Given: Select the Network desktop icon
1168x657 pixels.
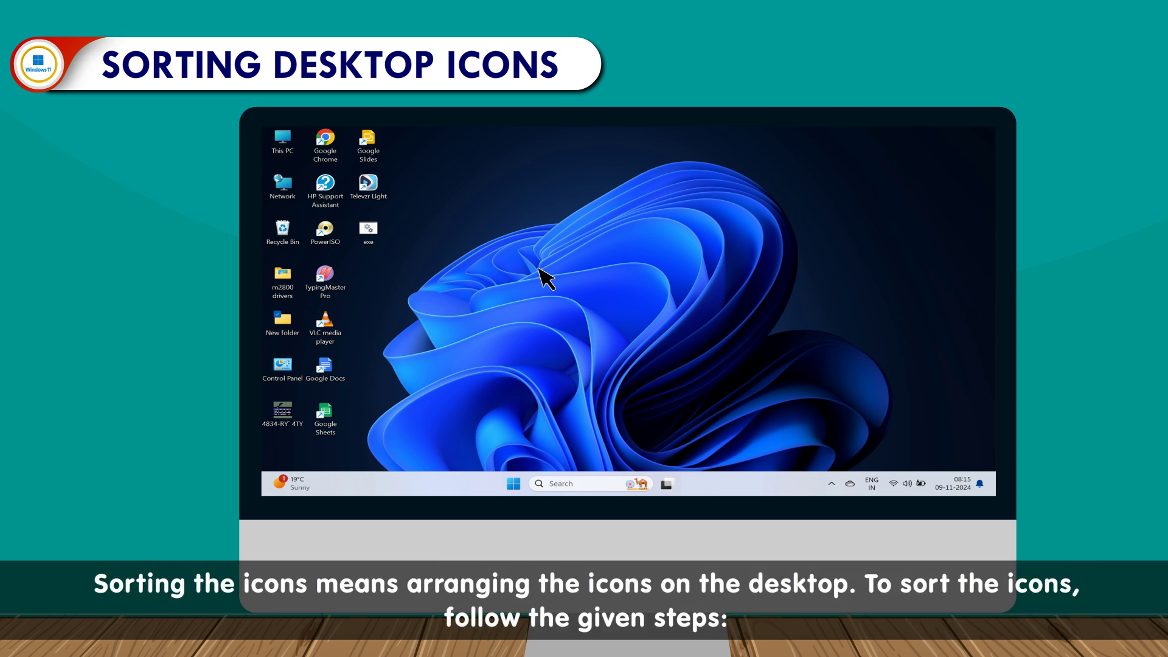Looking at the screenshot, I should tap(282, 183).
